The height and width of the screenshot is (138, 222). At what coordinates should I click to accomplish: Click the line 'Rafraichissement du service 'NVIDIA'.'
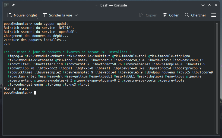(x=39, y=28)
